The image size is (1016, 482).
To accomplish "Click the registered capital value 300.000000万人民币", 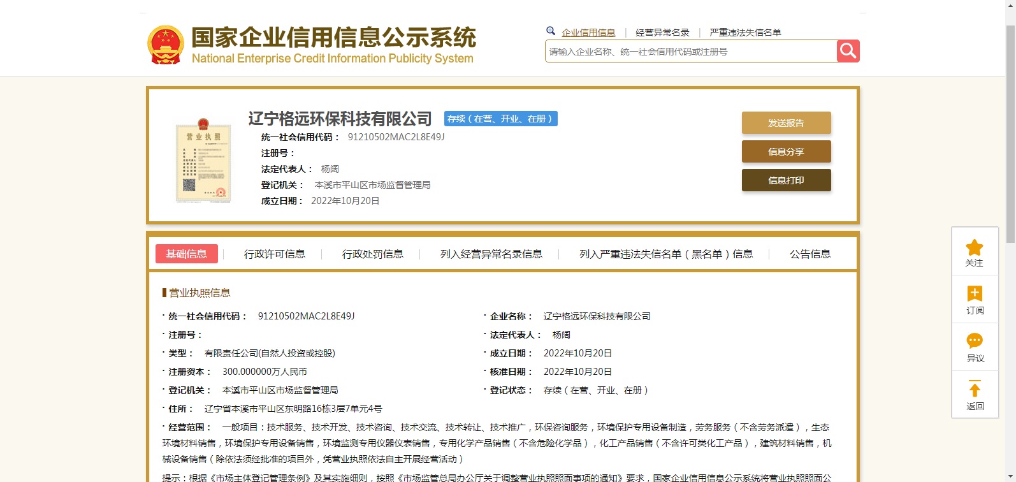I will point(265,372).
